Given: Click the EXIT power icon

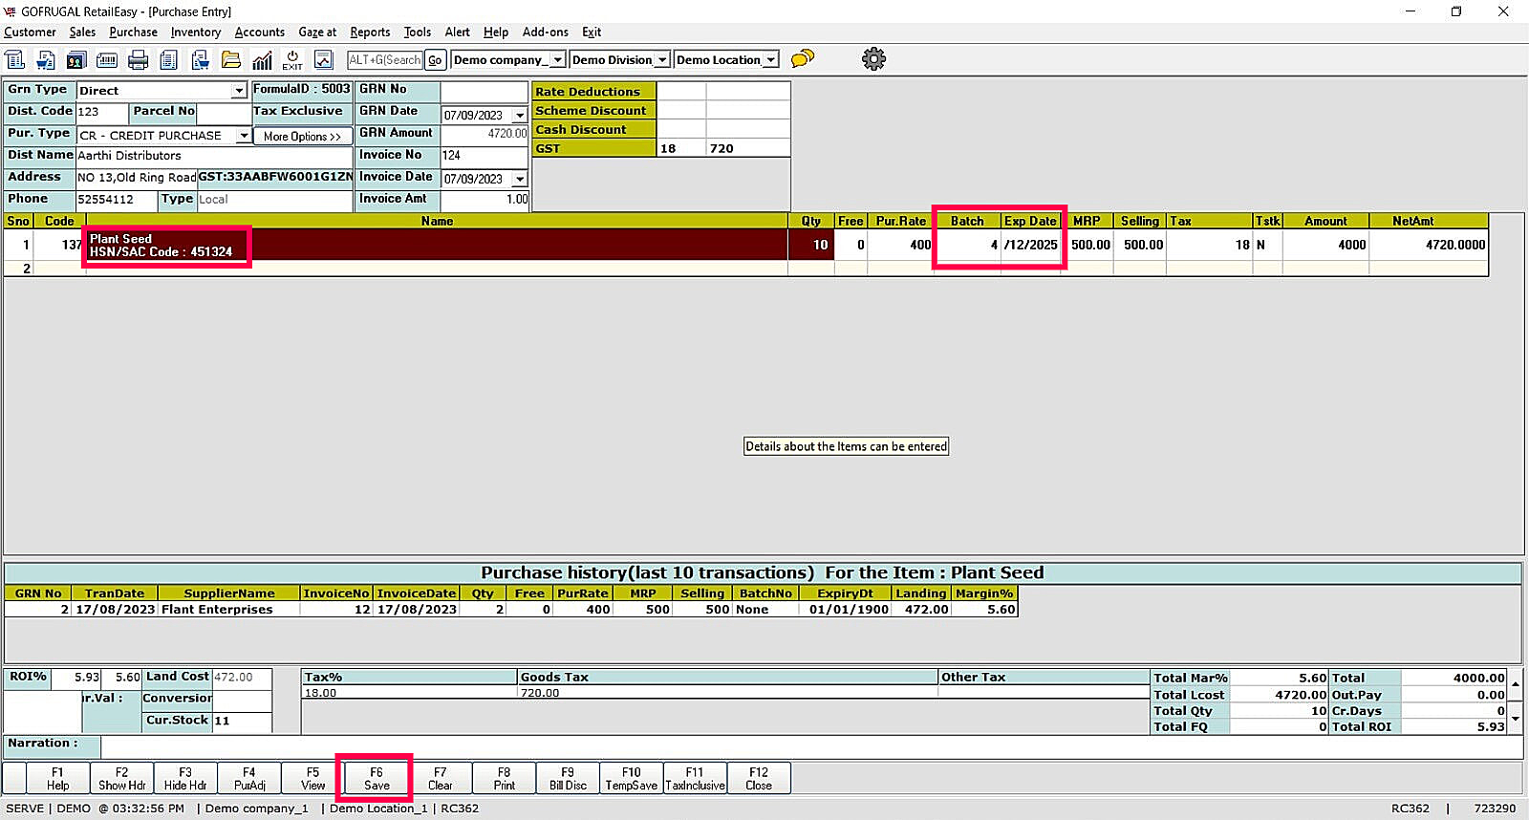Looking at the screenshot, I should pos(292,60).
